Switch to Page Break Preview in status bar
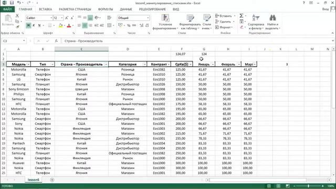336x189 pixels. click(288, 186)
